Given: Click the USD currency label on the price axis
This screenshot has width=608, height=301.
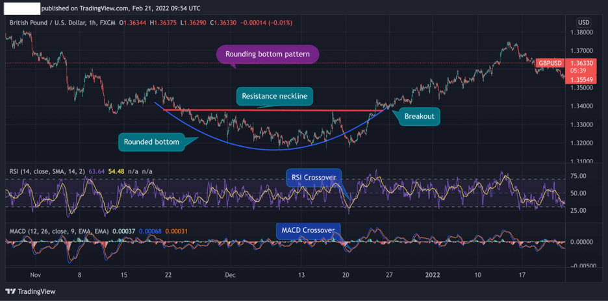Looking at the screenshot, I should pos(583,22).
